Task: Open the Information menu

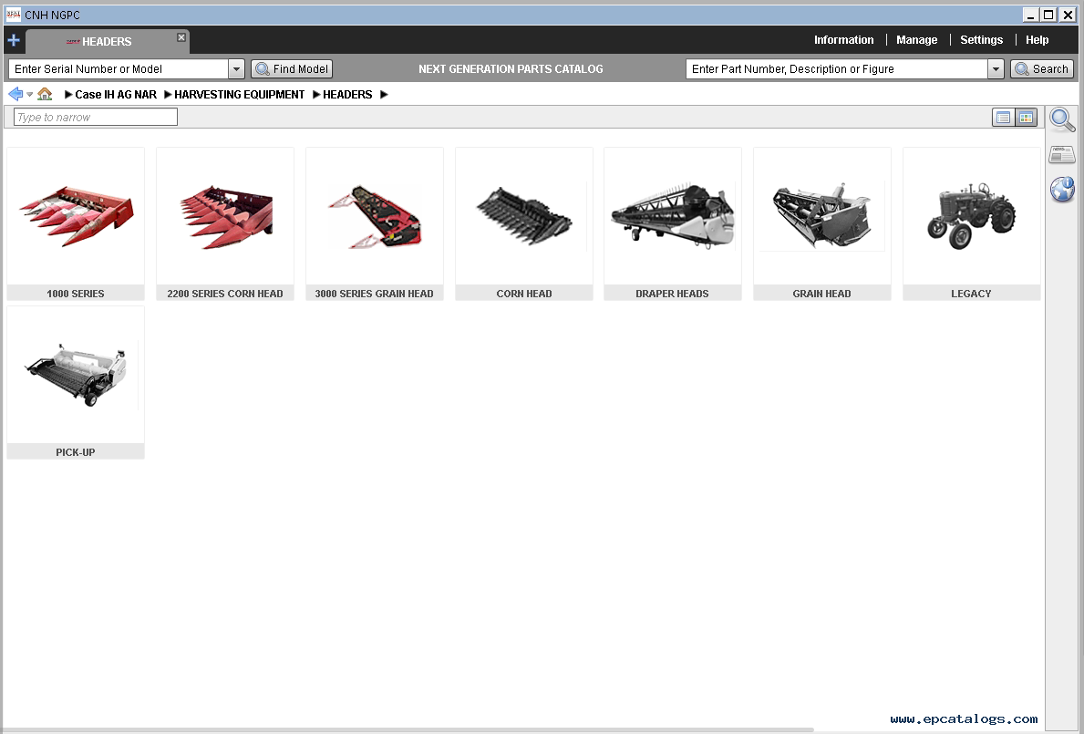Action: click(843, 40)
